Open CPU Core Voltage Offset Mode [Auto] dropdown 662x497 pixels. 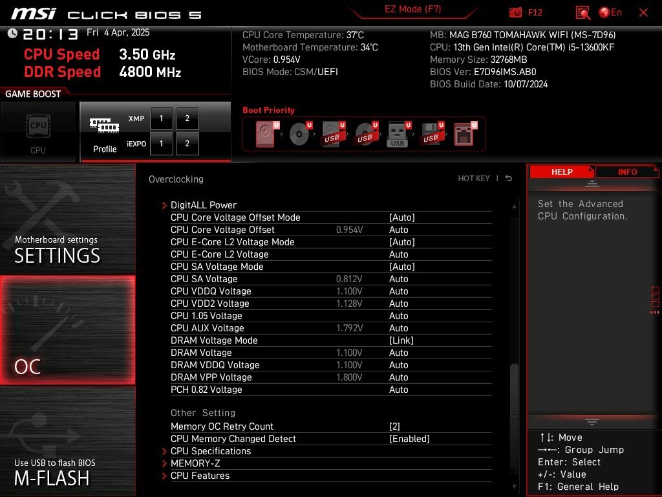402,217
